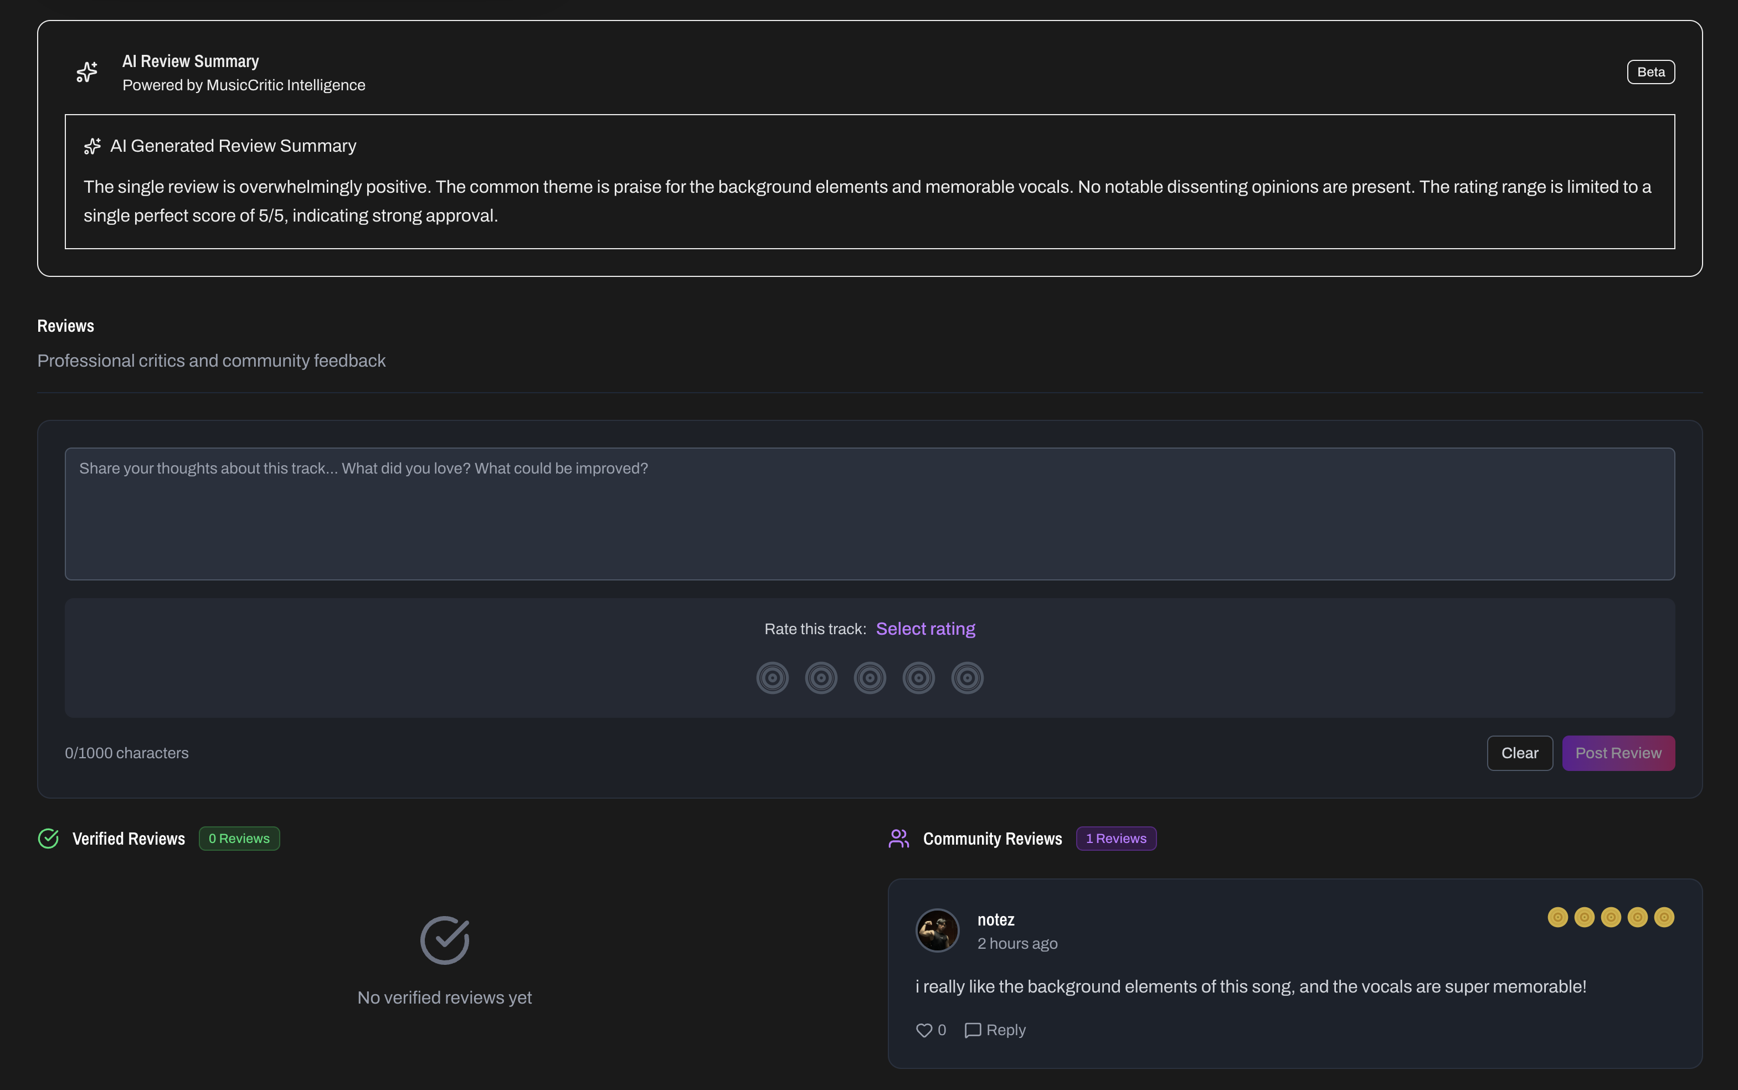Type in the share your thoughts text area
The width and height of the screenshot is (1738, 1090).
click(870, 513)
